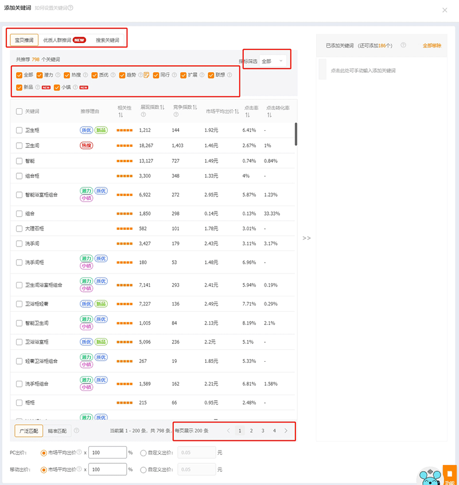This screenshot has width=459, height=485.
Task: Sort by 展现指数 using the sort icon
Action: pyautogui.click(x=162, y=107)
